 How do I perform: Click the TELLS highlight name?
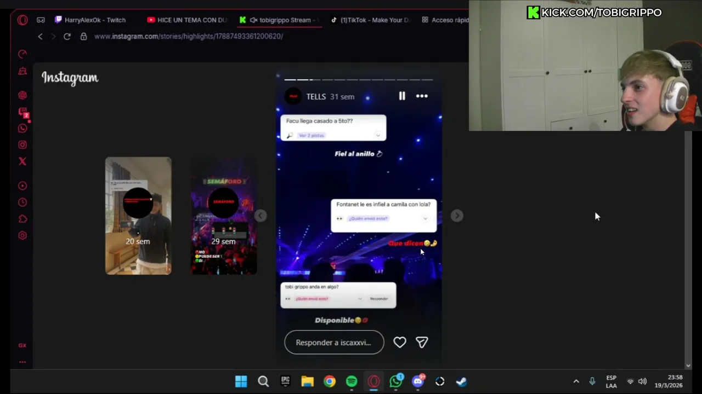tap(316, 96)
